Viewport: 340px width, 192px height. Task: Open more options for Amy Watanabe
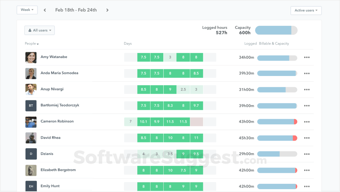pyautogui.click(x=307, y=58)
